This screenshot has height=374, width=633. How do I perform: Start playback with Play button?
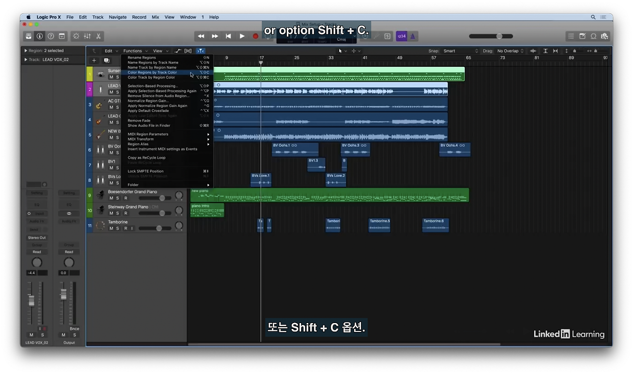(x=242, y=36)
